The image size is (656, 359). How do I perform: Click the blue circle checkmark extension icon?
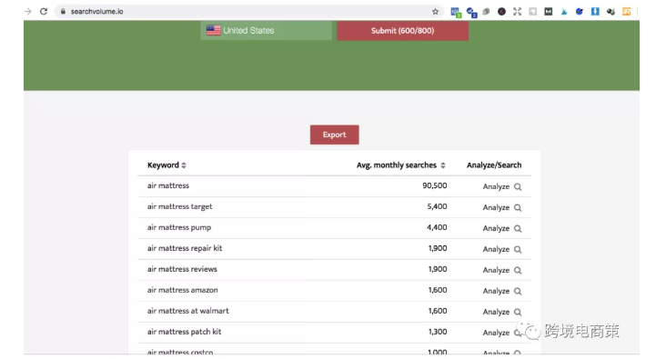tap(580, 11)
